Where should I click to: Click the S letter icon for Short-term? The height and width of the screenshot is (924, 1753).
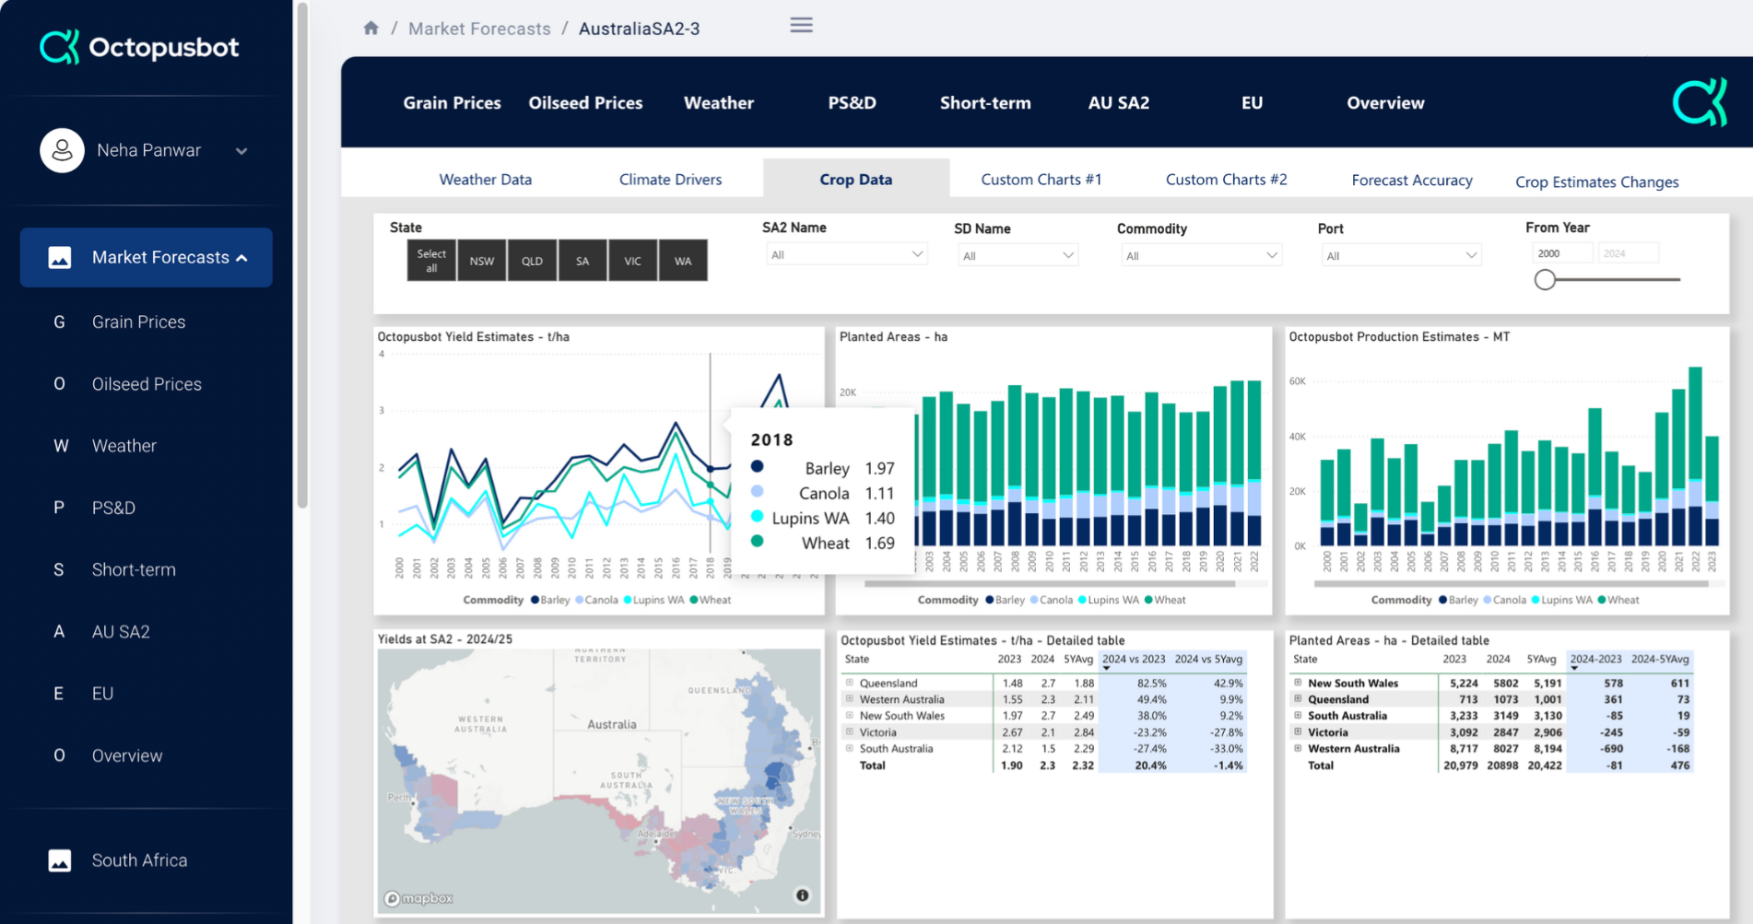59,569
